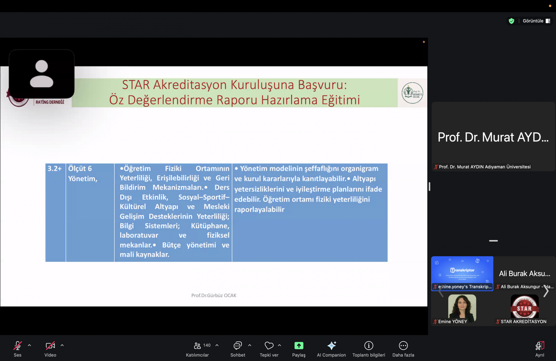Expand video options arrow next to Video
This screenshot has width=556, height=361.
pyautogui.click(x=62, y=345)
